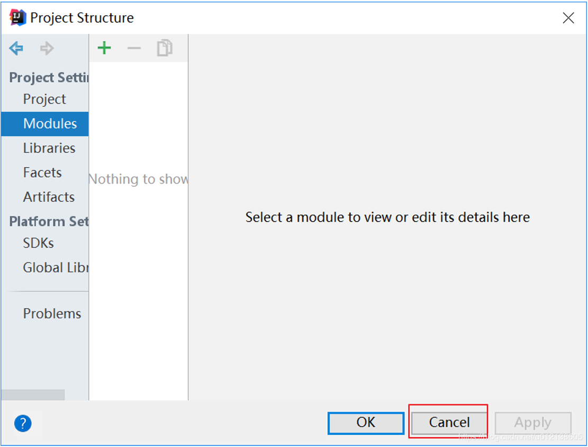Copy module with the duplicate icon

(164, 48)
